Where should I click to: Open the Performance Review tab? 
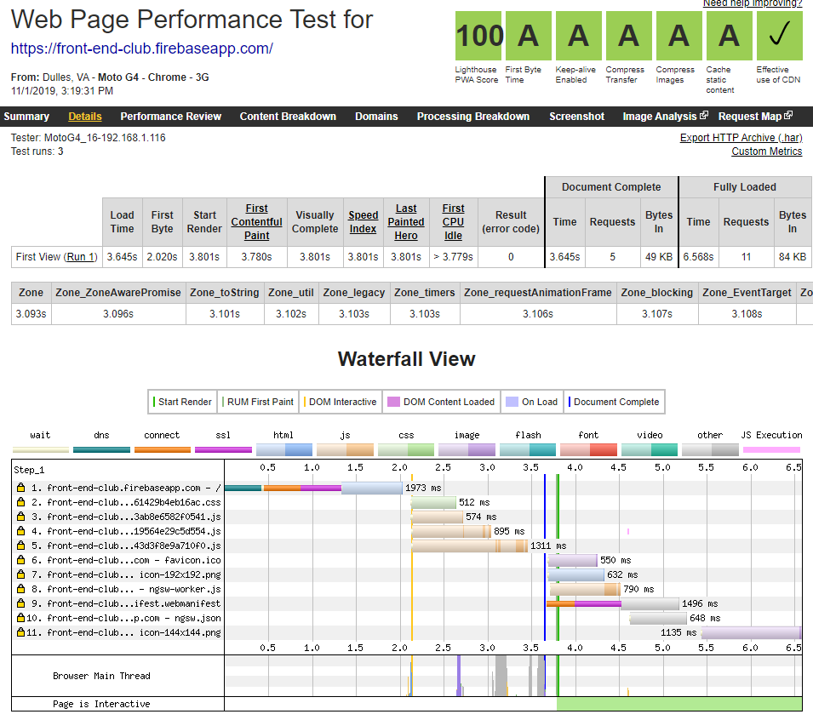pos(170,117)
